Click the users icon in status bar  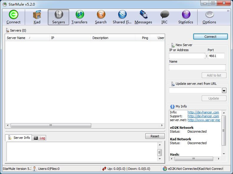click(35, 169)
